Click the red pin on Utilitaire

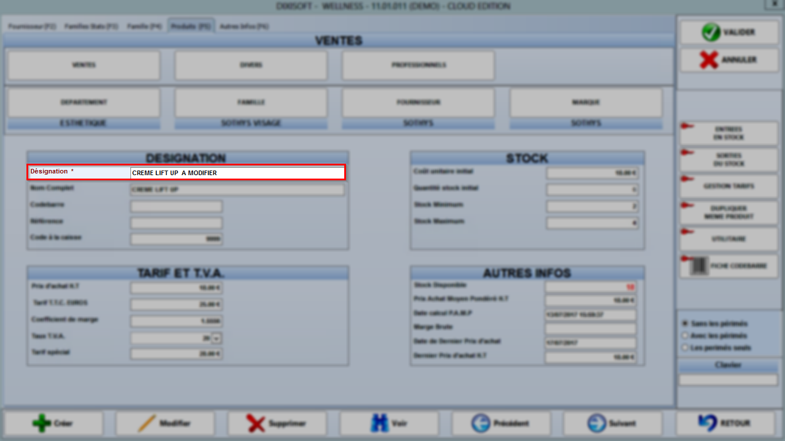pos(687,232)
